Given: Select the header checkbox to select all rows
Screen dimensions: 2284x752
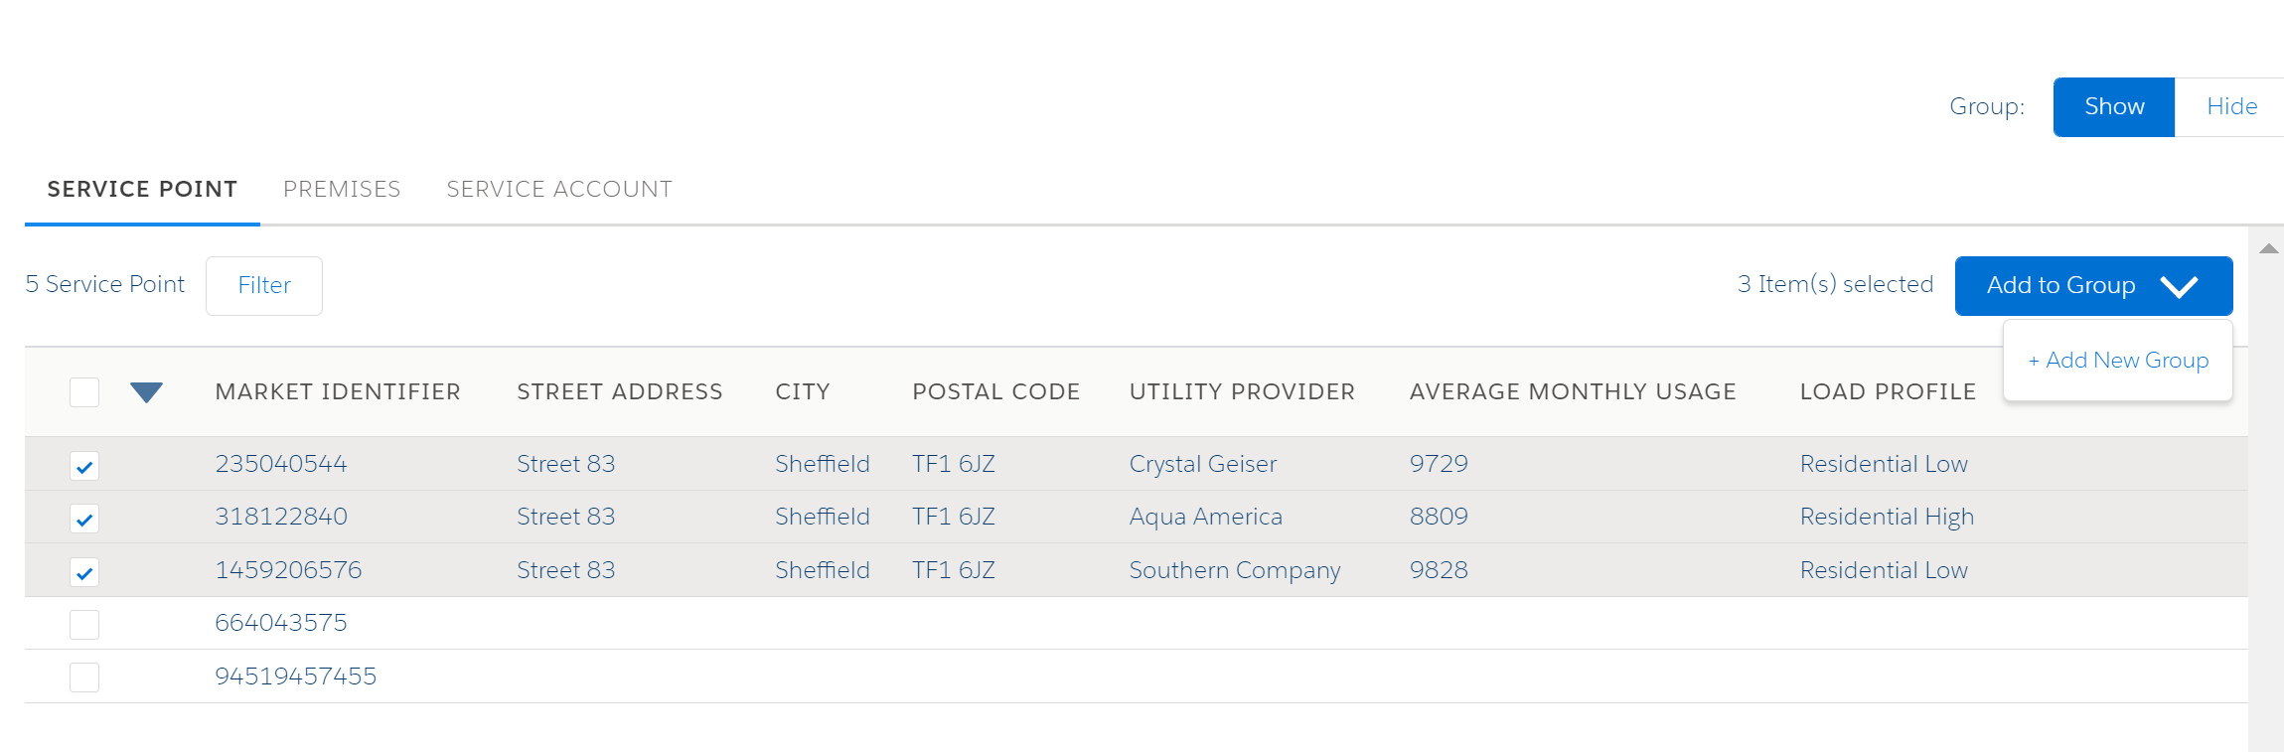Looking at the screenshot, I should (x=84, y=392).
